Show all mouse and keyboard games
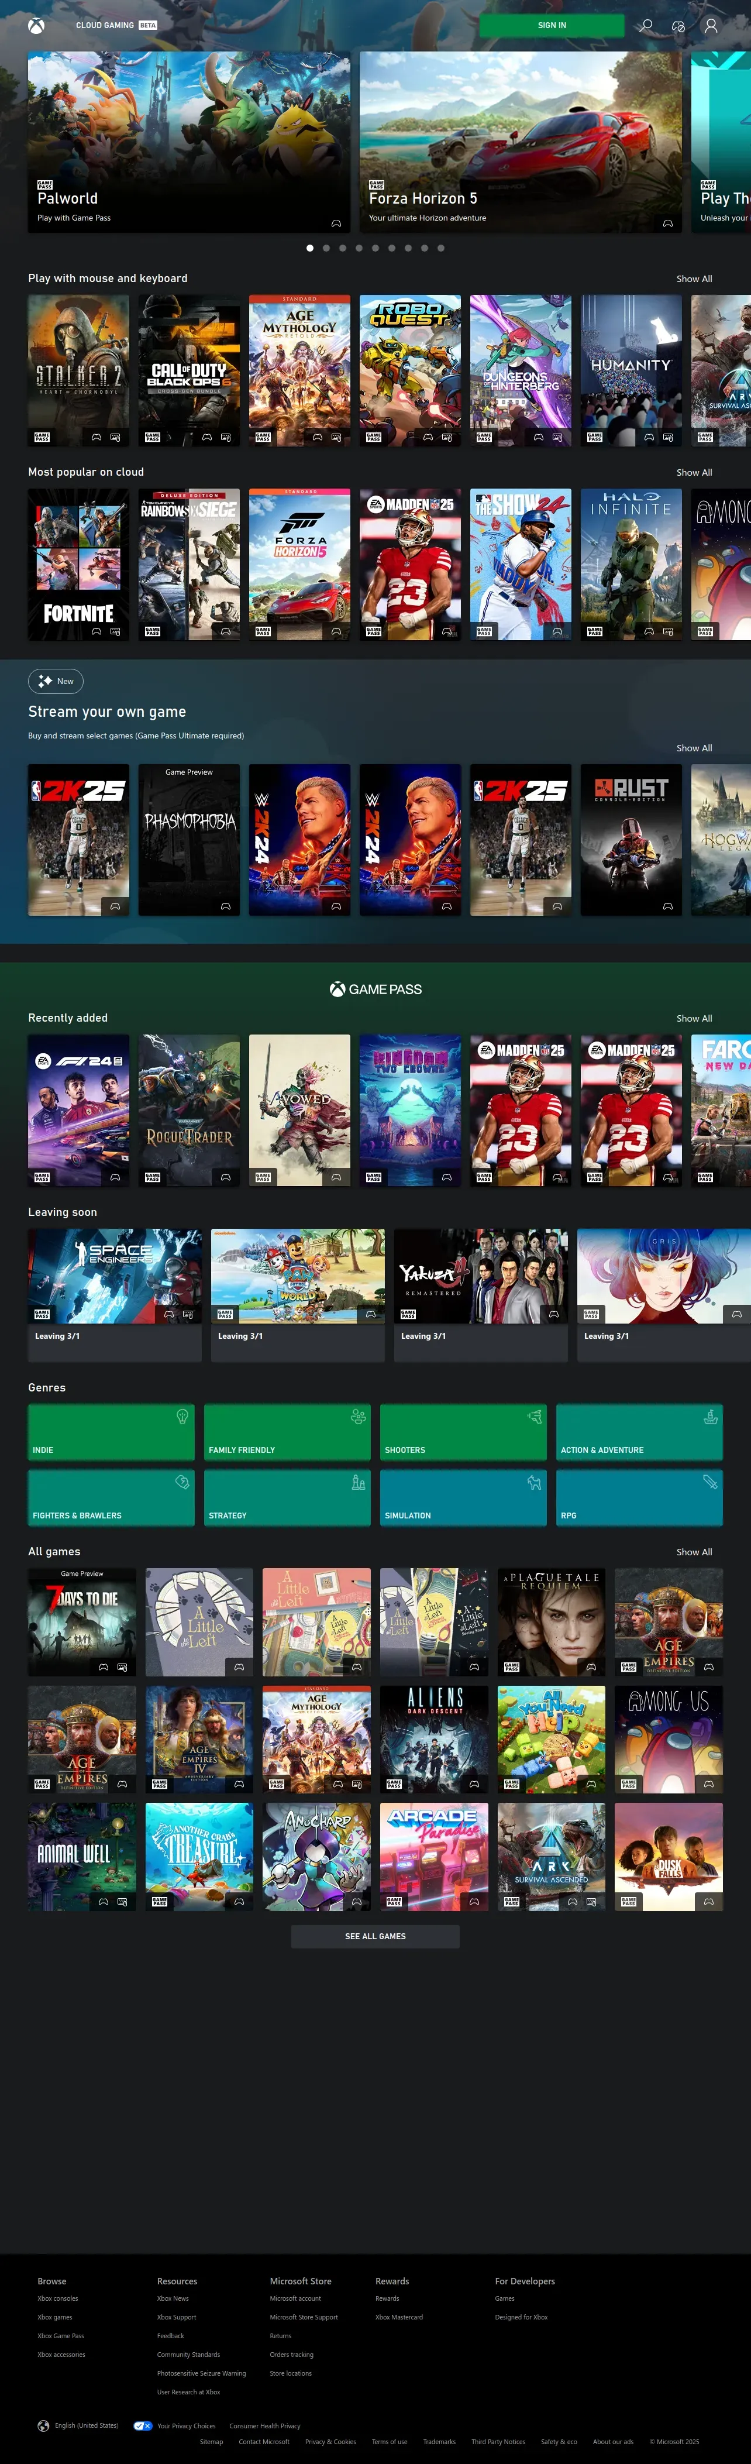This screenshot has height=2464, width=751. (x=694, y=279)
